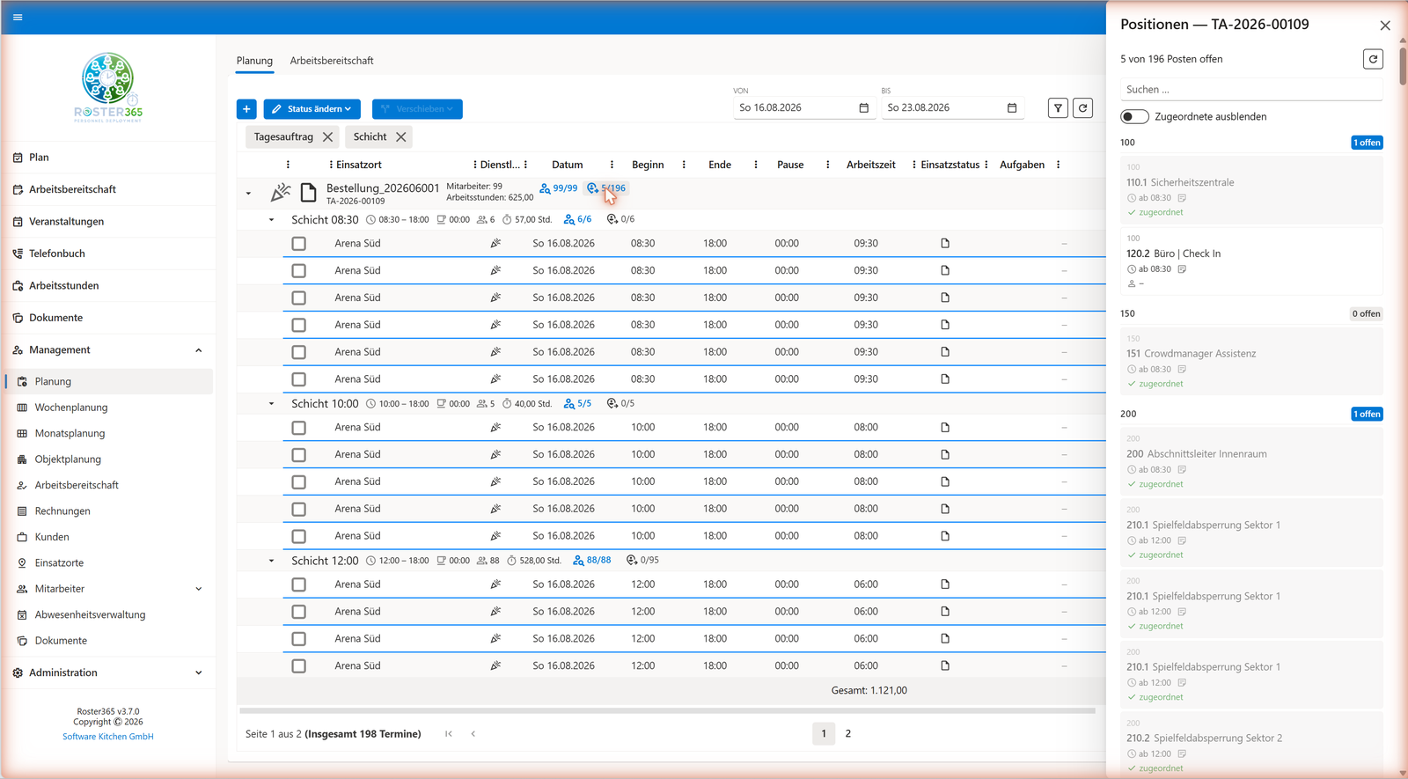Collapse the Management section chevron
Viewport: 1408px width, 779px height.
198,350
